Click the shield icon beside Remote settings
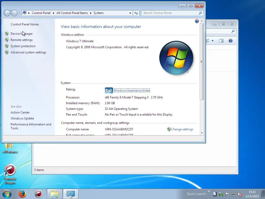Screen dimensions: 265x199 [x=7, y=40]
